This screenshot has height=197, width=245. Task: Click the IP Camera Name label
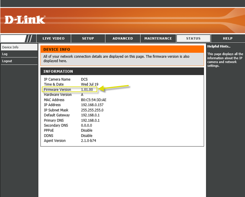coord(57,79)
